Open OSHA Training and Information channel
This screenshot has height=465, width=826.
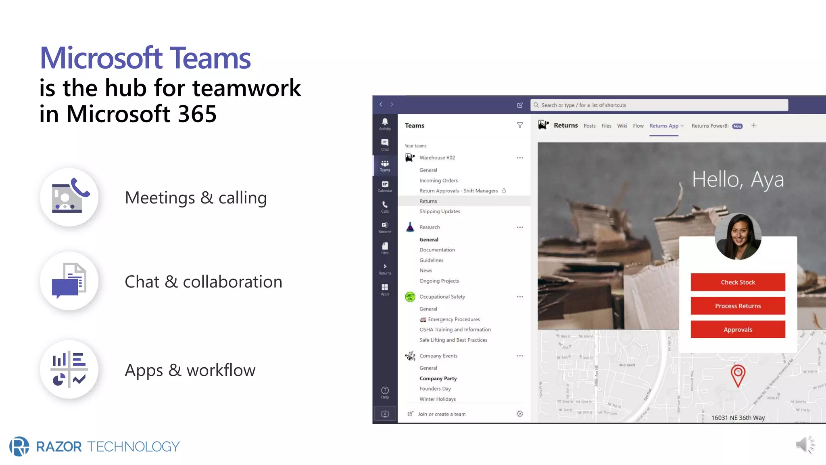tap(455, 330)
